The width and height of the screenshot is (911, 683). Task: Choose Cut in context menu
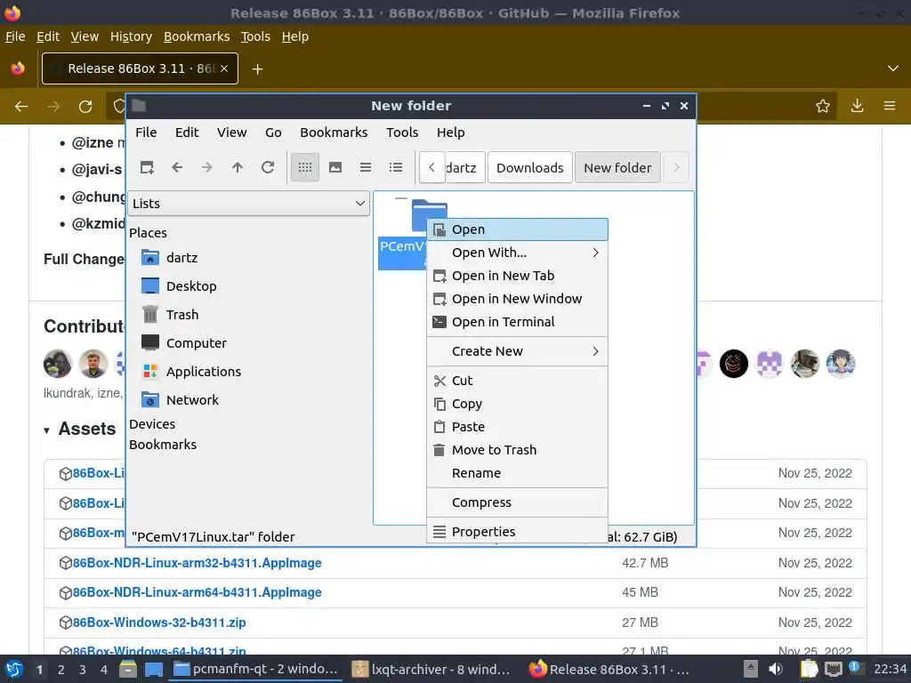(x=517, y=381)
